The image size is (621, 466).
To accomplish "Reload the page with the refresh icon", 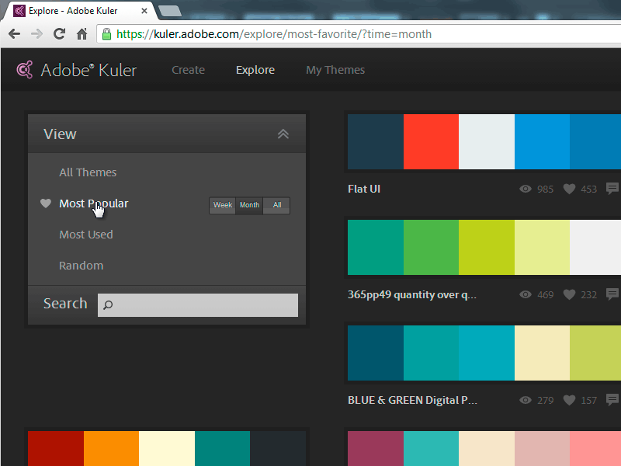I will click(60, 34).
